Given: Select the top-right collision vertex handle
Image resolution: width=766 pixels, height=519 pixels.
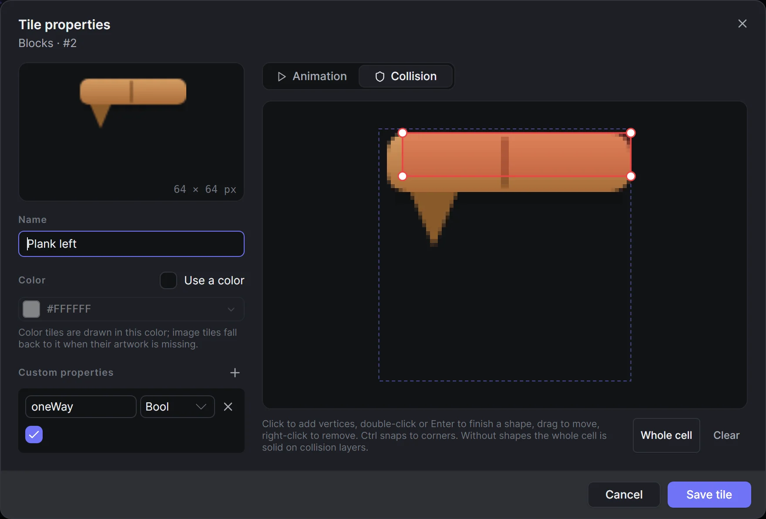Looking at the screenshot, I should (x=631, y=133).
